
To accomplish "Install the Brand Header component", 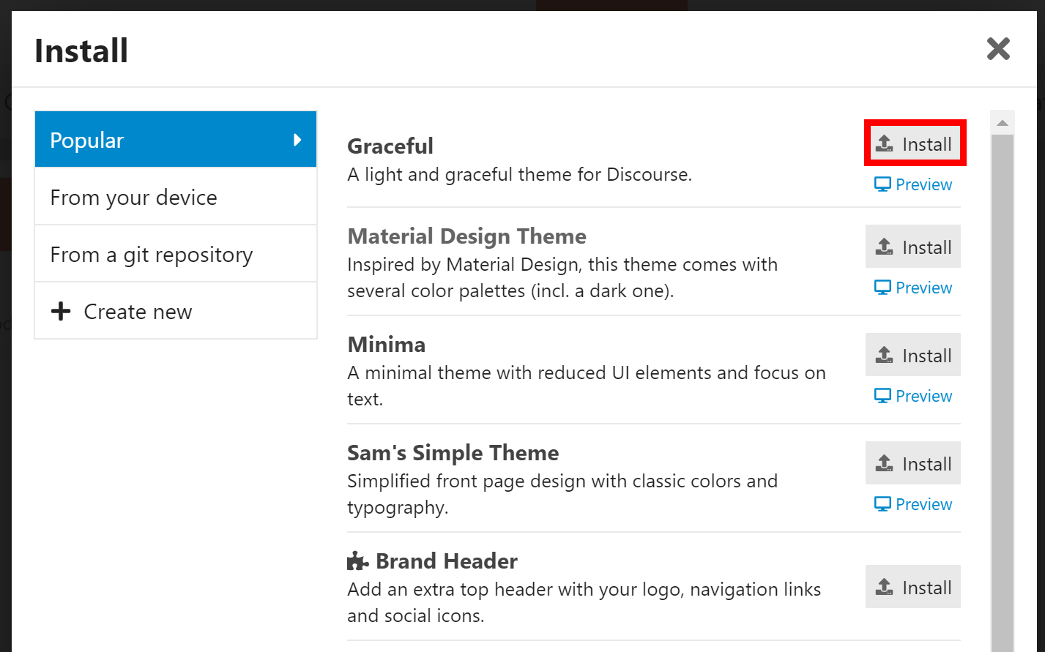I will pyautogui.click(x=913, y=587).
